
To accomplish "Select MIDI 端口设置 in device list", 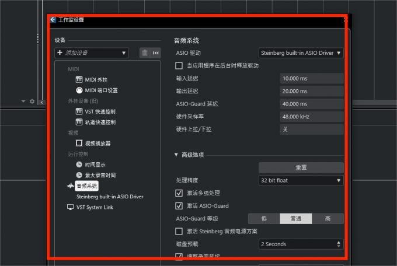I will coord(101,90).
